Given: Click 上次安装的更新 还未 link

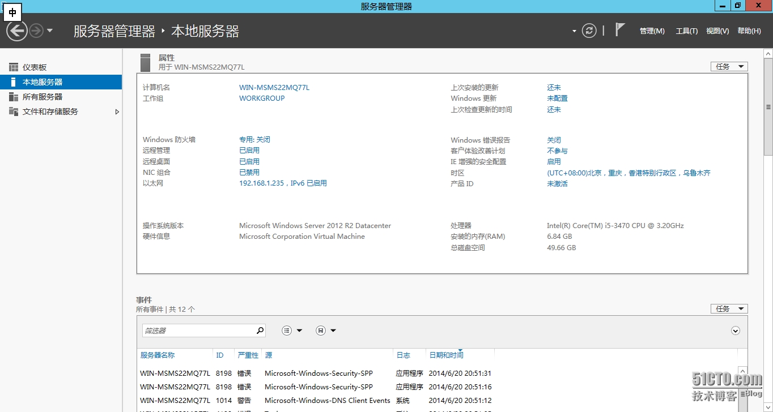Looking at the screenshot, I should [x=554, y=88].
